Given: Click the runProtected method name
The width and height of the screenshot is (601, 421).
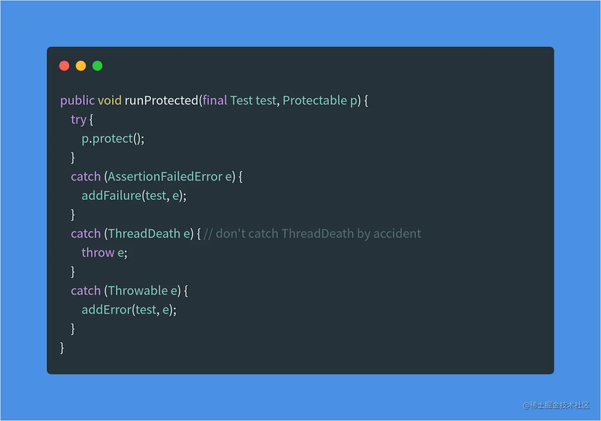Looking at the screenshot, I should coord(161,100).
